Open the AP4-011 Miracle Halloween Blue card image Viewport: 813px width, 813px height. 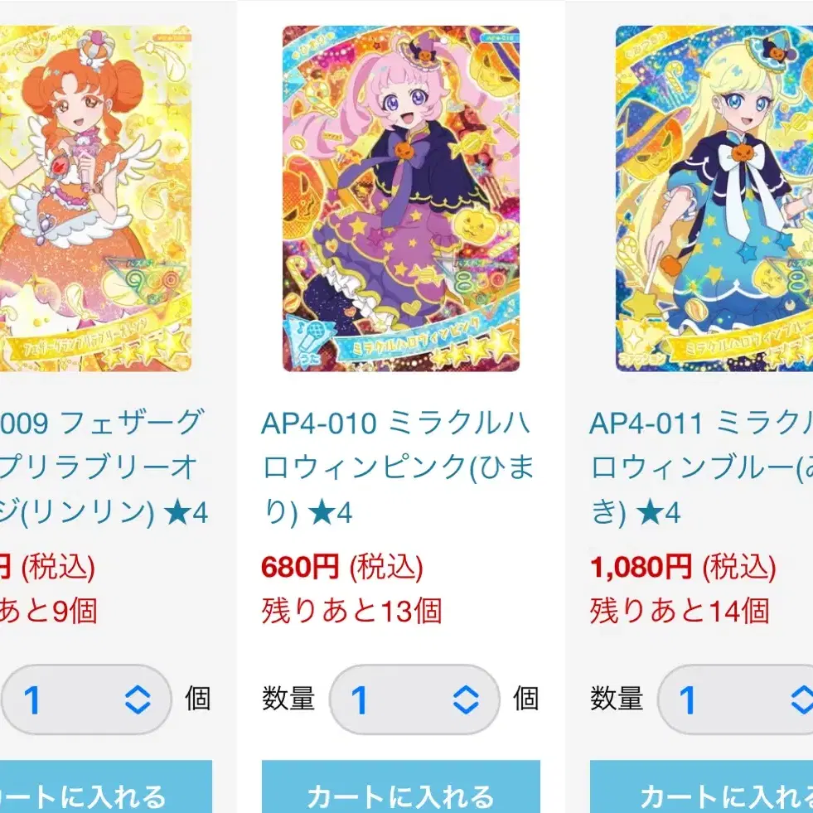714,199
